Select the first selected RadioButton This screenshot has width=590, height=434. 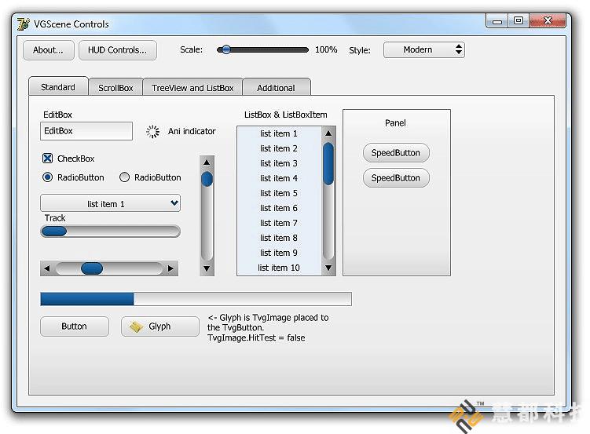(47, 177)
